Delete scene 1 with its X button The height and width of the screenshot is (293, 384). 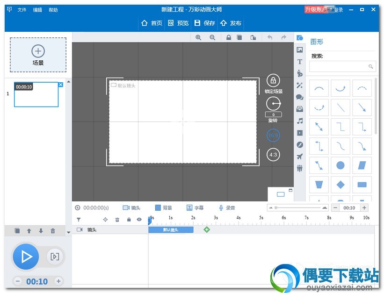pos(61,85)
